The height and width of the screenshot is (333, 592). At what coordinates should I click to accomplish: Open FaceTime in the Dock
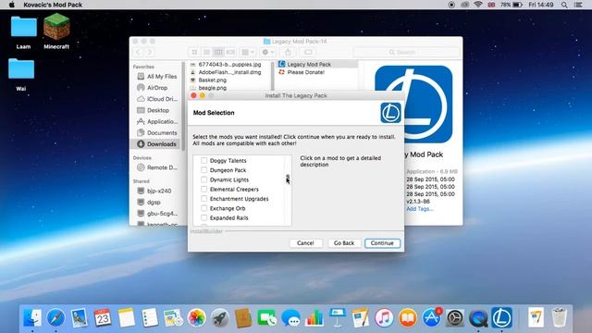point(267,317)
